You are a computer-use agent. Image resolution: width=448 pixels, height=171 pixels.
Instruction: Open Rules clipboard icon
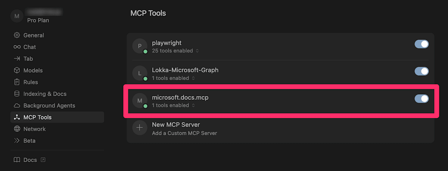click(x=17, y=82)
